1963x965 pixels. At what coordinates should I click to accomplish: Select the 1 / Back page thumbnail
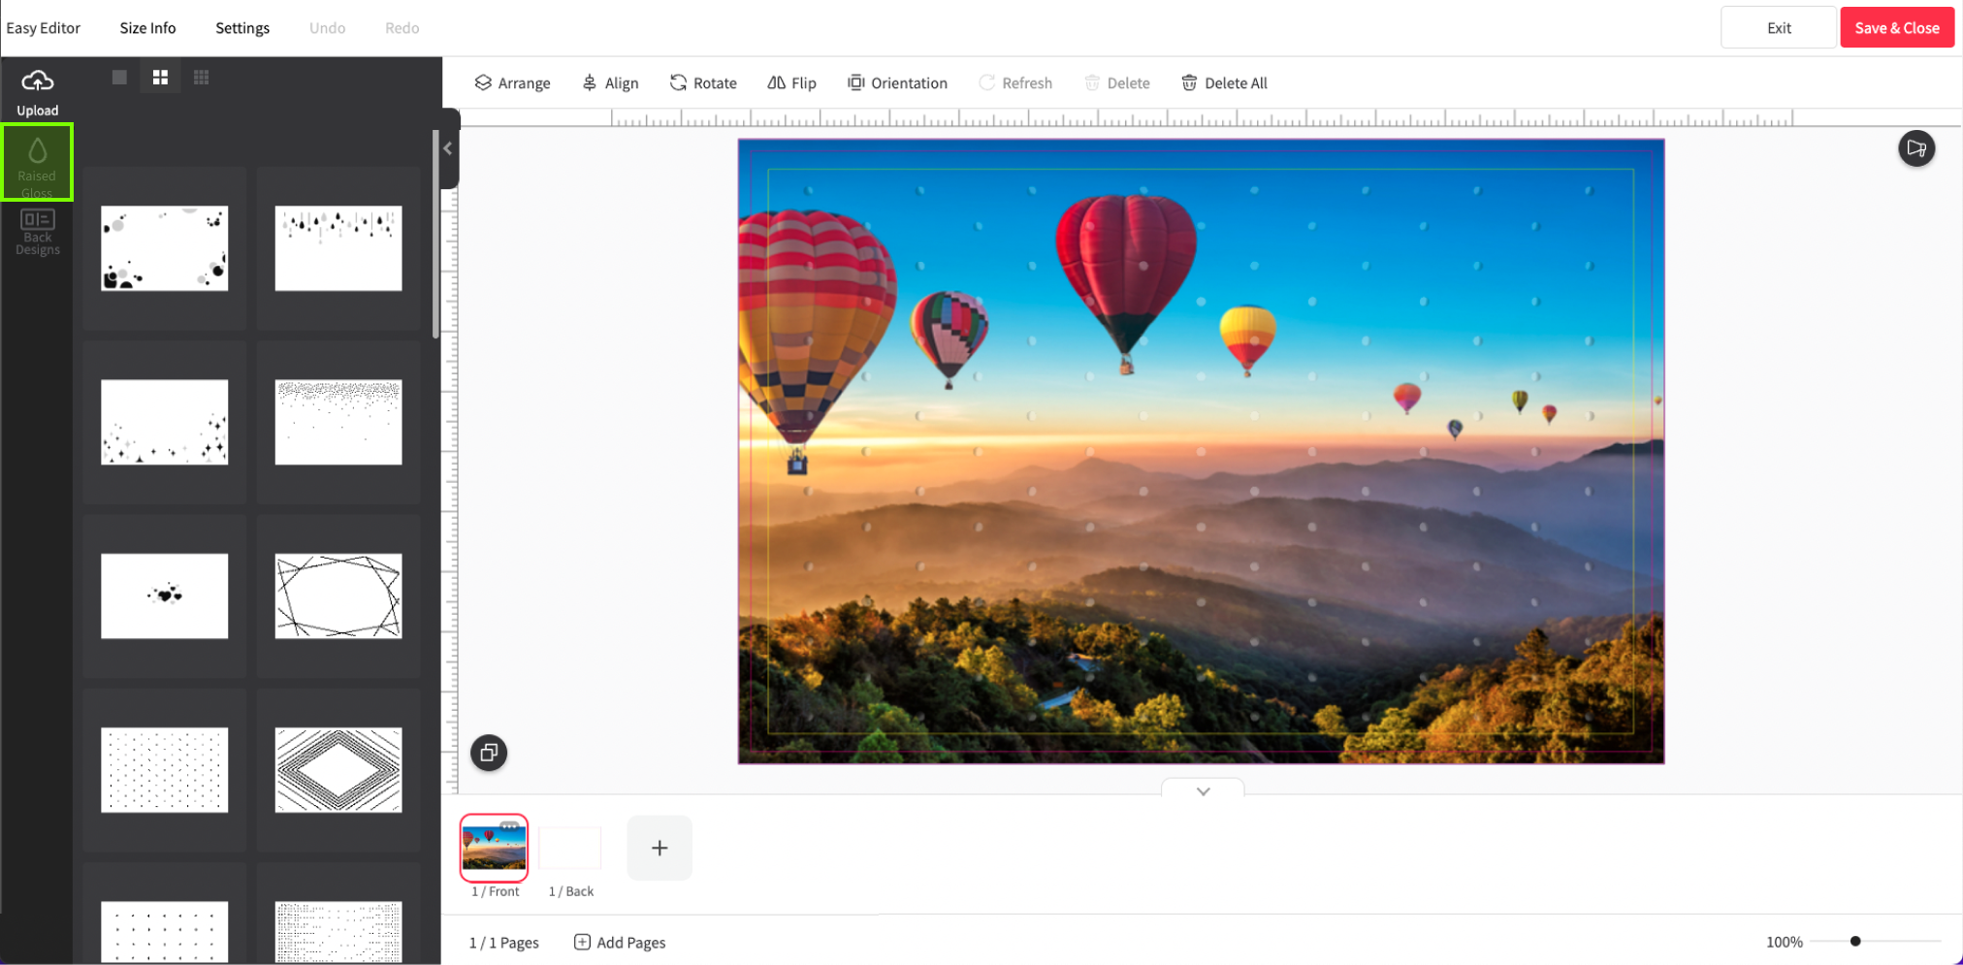[x=570, y=848]
